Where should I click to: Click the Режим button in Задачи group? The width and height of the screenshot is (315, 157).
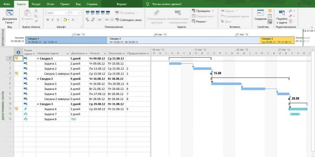pos(199,21)
